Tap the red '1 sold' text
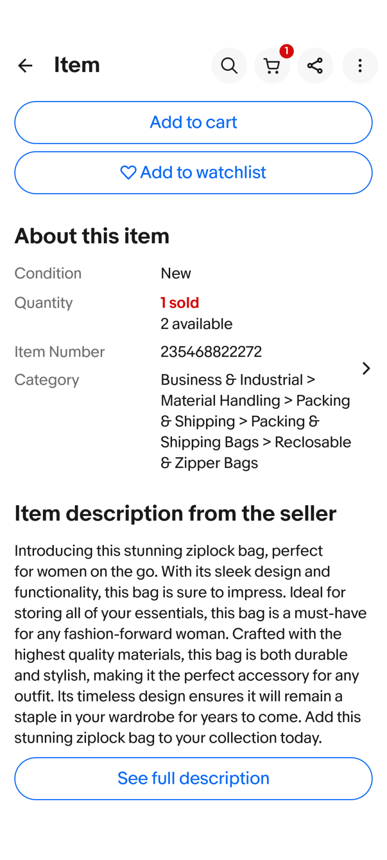This screenshot has height=860, width=387. point(180,303)
